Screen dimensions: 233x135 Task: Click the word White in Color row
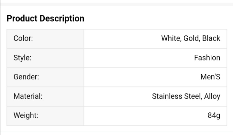click(171, 38)
